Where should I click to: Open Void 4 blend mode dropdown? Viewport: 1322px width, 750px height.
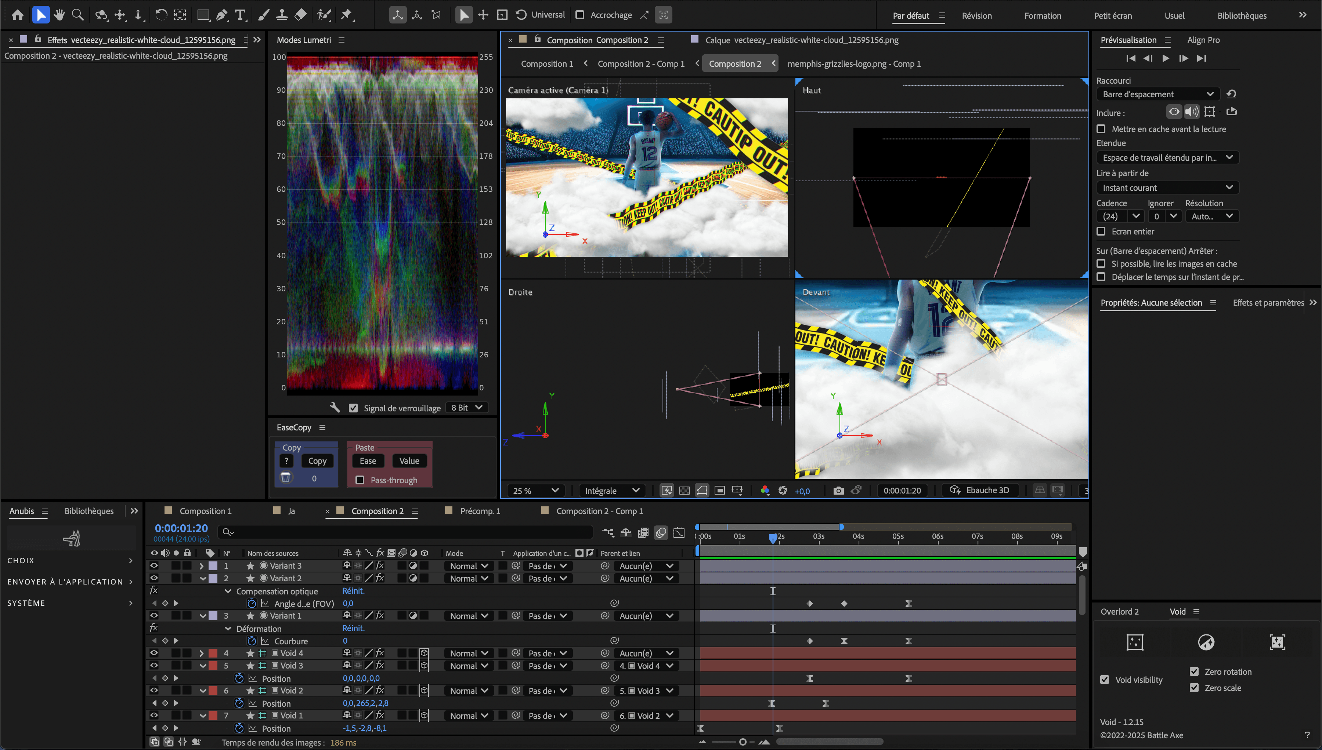pyautogui.click(x=469, y=653)
